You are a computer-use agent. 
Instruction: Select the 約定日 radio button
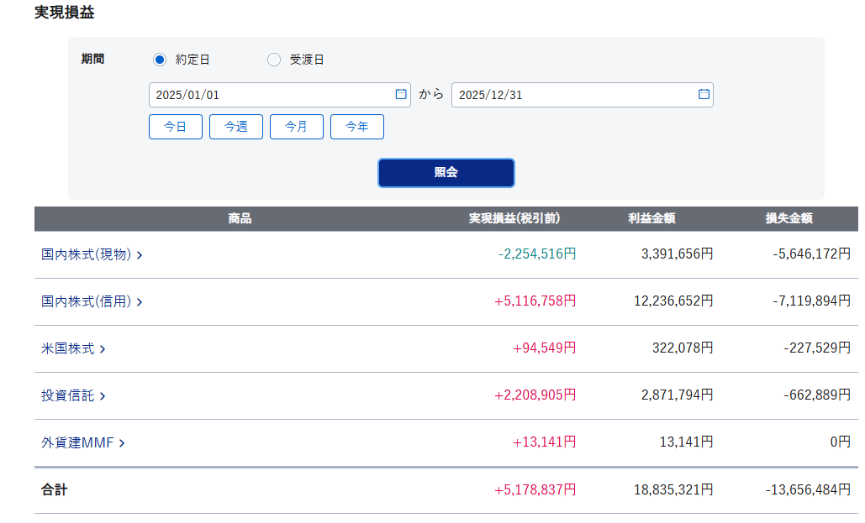(160, 60)
